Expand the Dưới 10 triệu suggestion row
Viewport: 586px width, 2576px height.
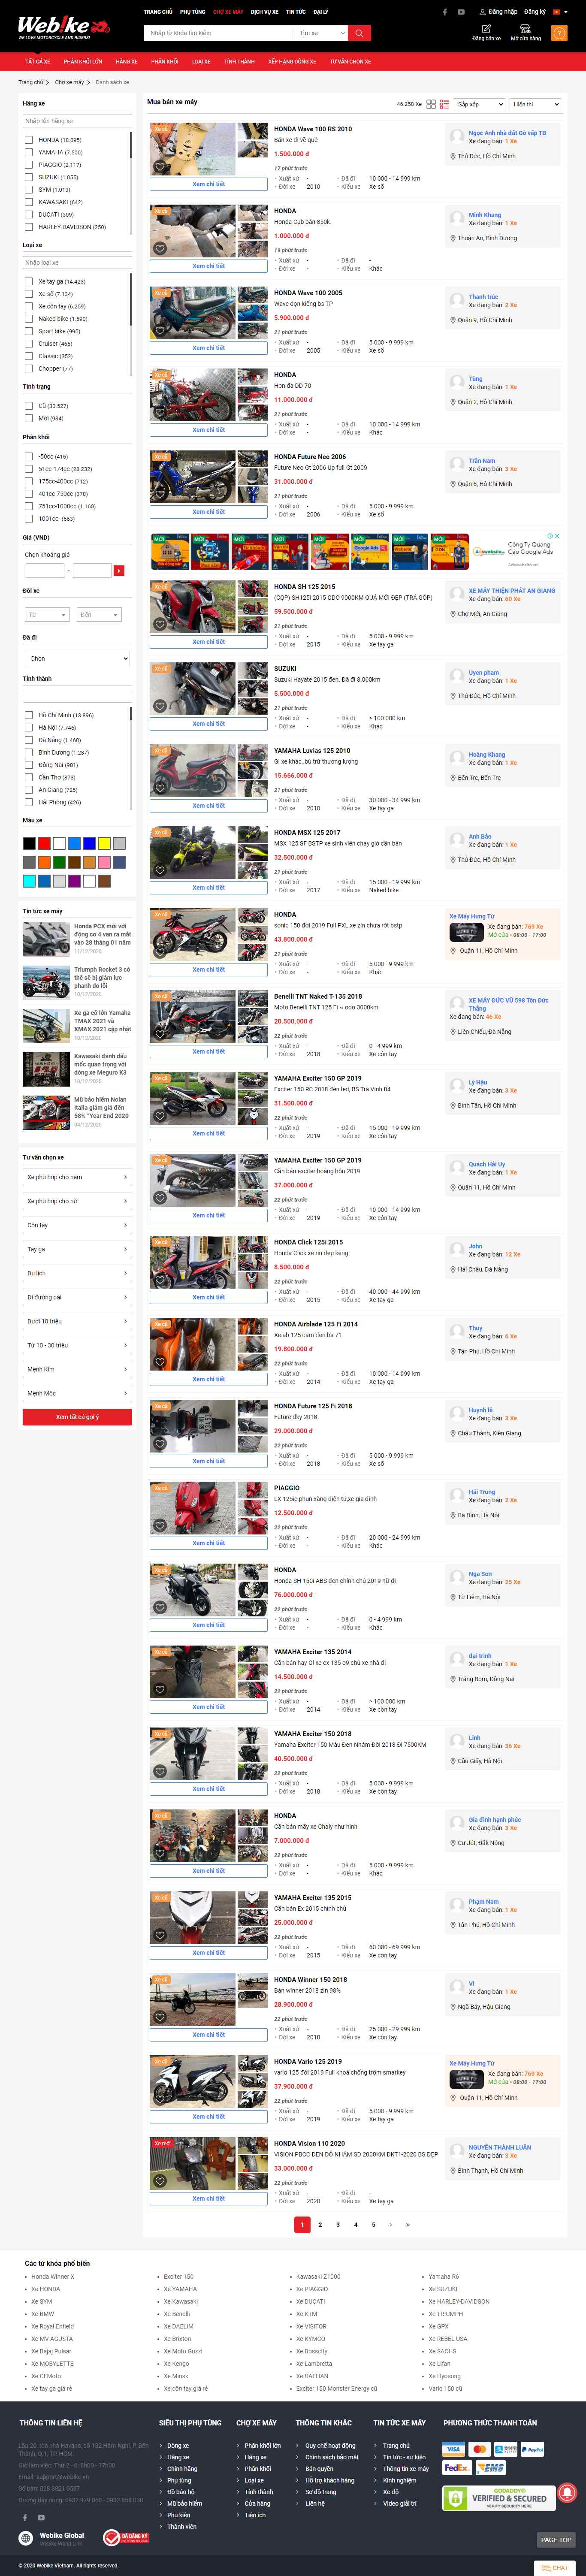(x=77, y=1321)
